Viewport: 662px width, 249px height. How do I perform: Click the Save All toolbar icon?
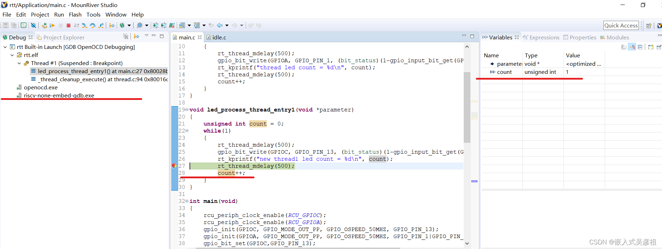tap(14, 25)
